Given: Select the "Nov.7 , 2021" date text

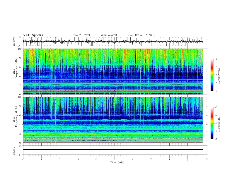Looking at the screenshot, I should coord(82,35).
